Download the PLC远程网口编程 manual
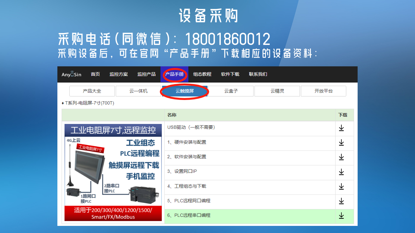The image size is (415, 233). point(341,201)
